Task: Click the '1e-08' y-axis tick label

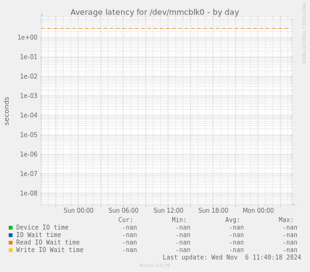Action: 29,193
